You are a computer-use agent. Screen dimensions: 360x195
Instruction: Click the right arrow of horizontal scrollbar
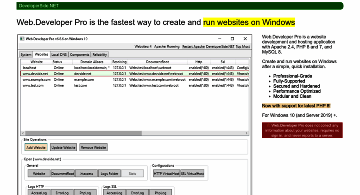tap(246, 133)
